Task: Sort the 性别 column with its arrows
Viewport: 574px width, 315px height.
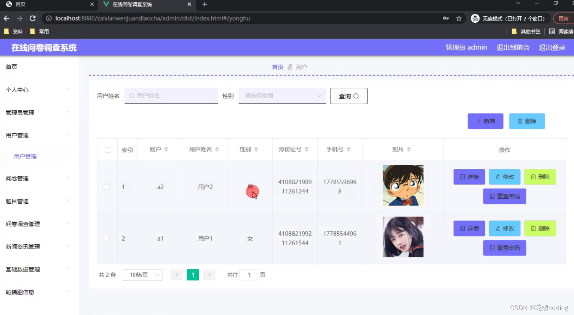Action: tap(256, 149)
